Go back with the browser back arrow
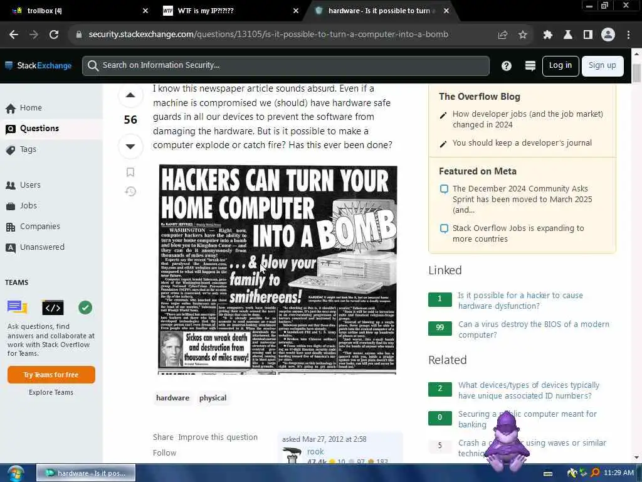 pos(14,35)
